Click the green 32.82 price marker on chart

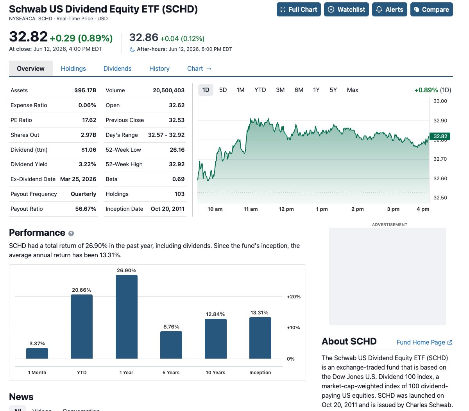tap(440, 136)
